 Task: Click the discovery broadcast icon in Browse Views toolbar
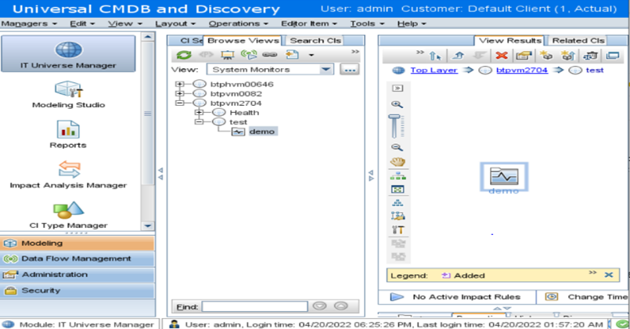click(x=249, y=54)
